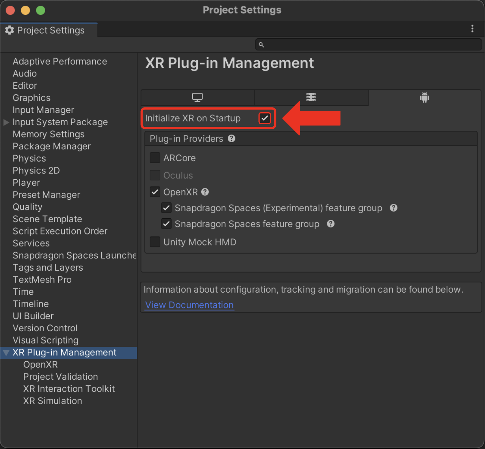Image resolution: width=485 pixels, height=449 pixels.
Task: Select the Editor settings category
Action: click(25, 85)
